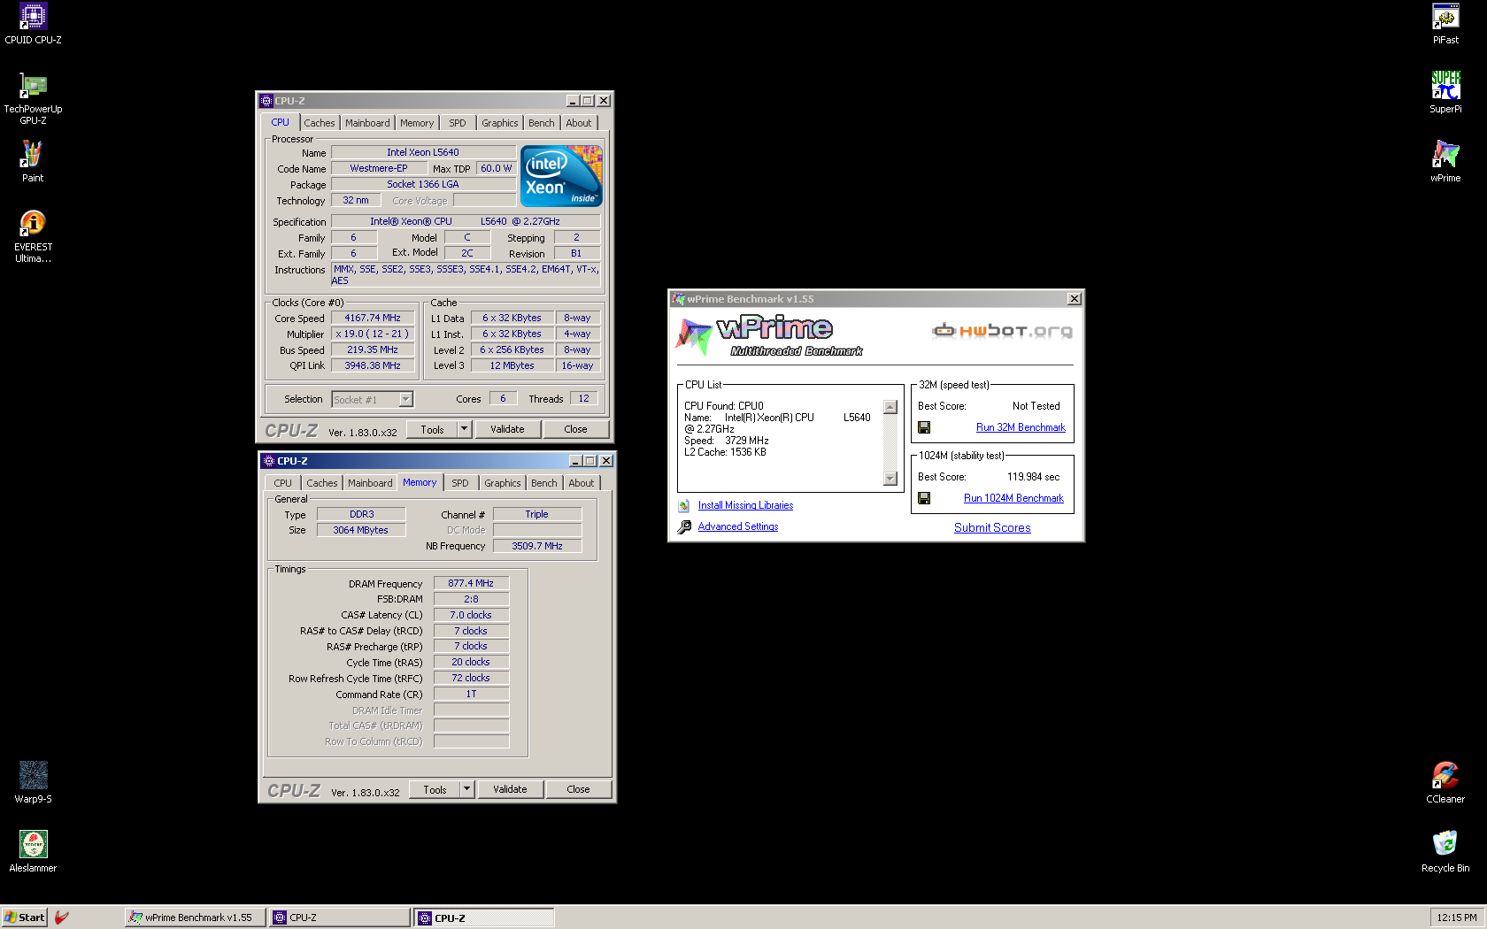Screen dimensions: 1487x929
Task: Switch to Graphics tab in upper CPU-Z
Action: pyautogui.click(x=500, y=123)
